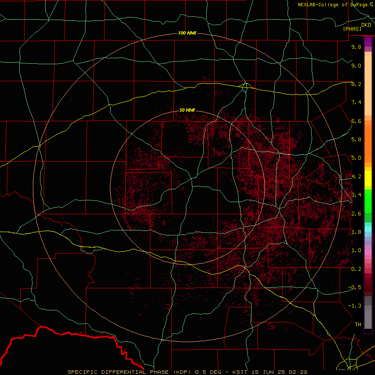Click the -0.5 value on the color scale
375x375 pixels.
point(355,287)
